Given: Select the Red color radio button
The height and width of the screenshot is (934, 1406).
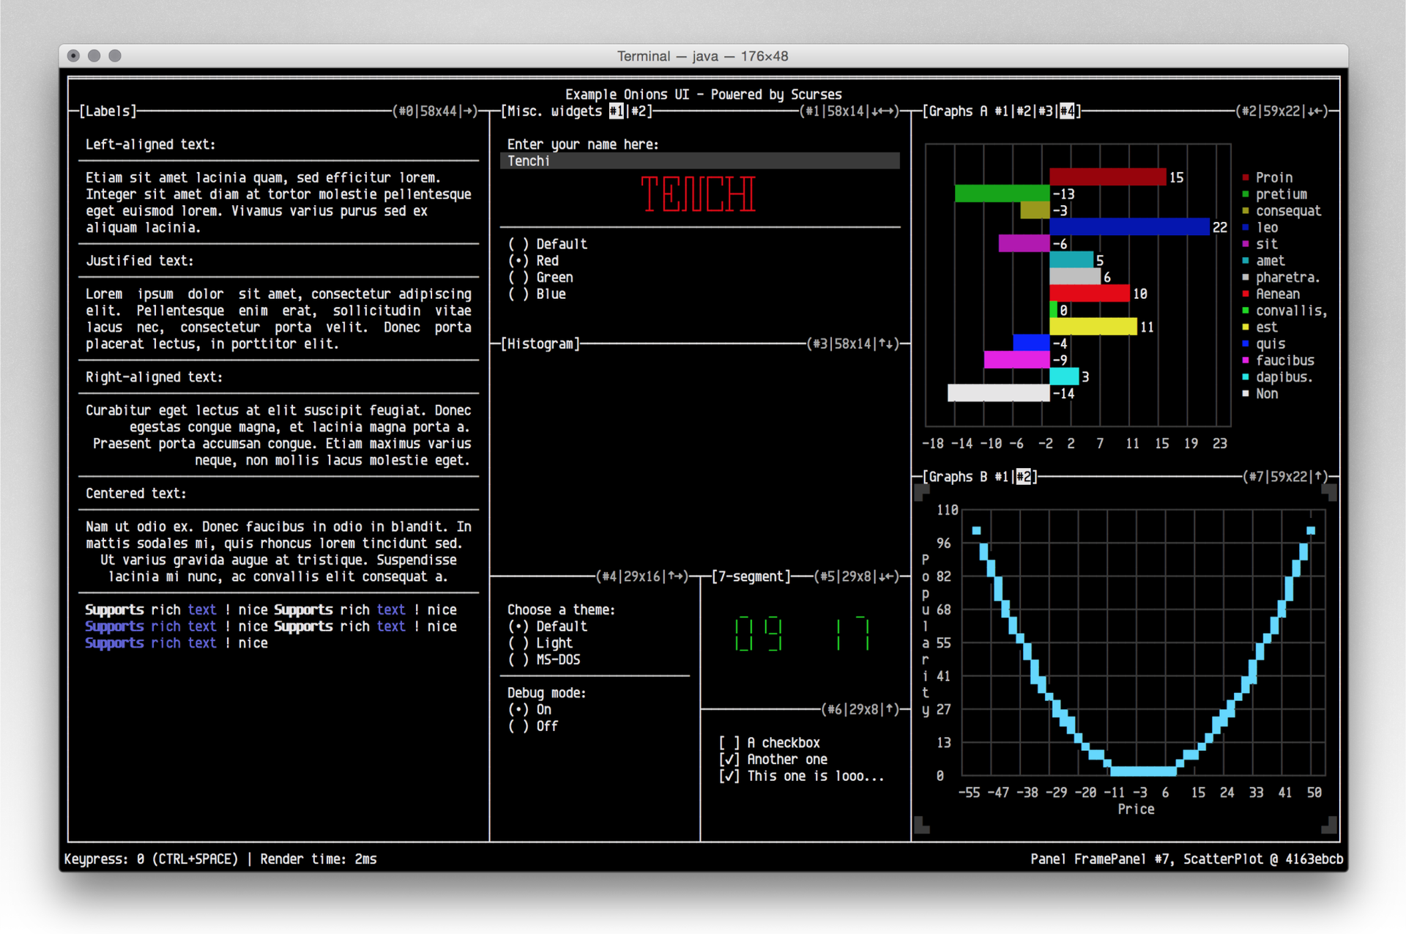Looking at the screenshot, I should point(533,261).
